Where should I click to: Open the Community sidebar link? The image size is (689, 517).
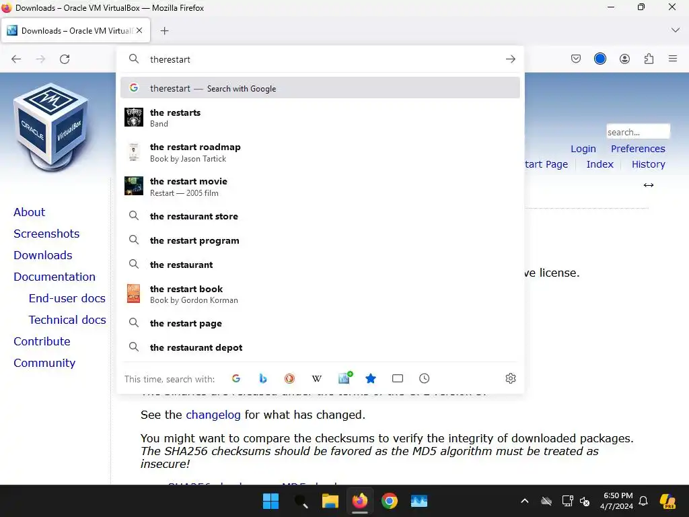(x=44, y=363)
